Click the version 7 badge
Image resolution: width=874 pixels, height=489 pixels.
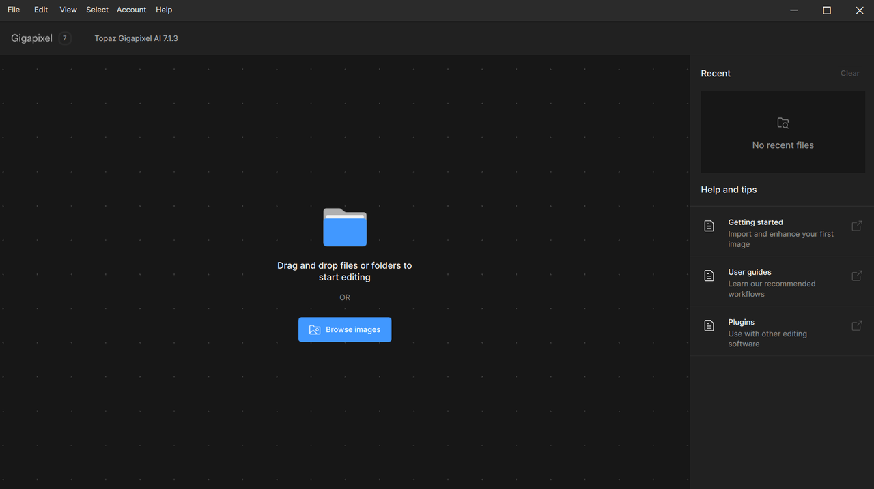65,38
